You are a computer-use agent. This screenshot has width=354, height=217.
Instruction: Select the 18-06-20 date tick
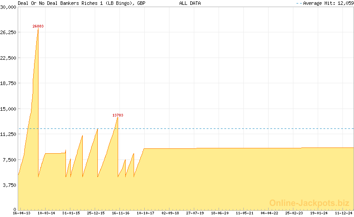[220, 213]
